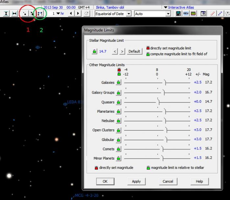Click the Galaxies offset value +2.5
The image size is (230, 200).
pos(197,82)
